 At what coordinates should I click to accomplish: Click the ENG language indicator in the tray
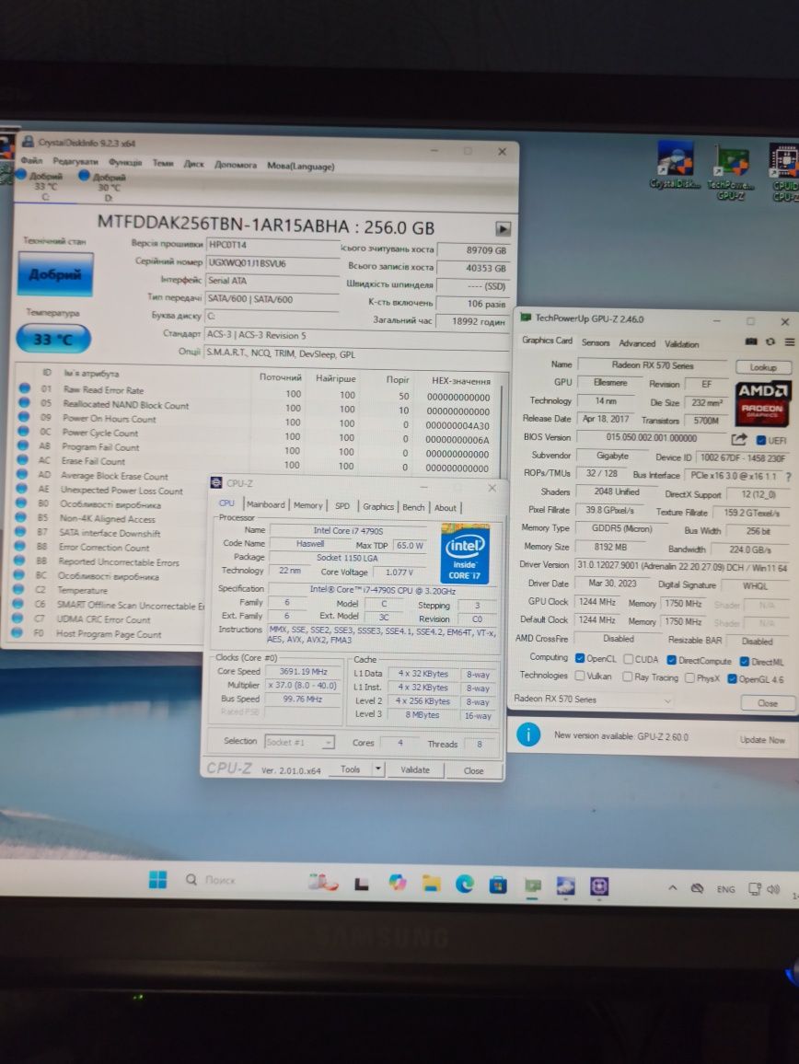tap(725, 889)
